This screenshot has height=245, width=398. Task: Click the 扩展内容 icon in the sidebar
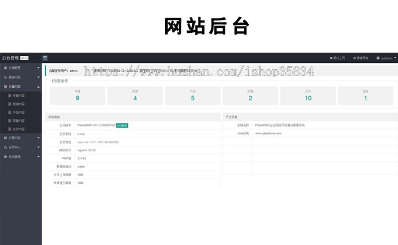tap(5, 138)
